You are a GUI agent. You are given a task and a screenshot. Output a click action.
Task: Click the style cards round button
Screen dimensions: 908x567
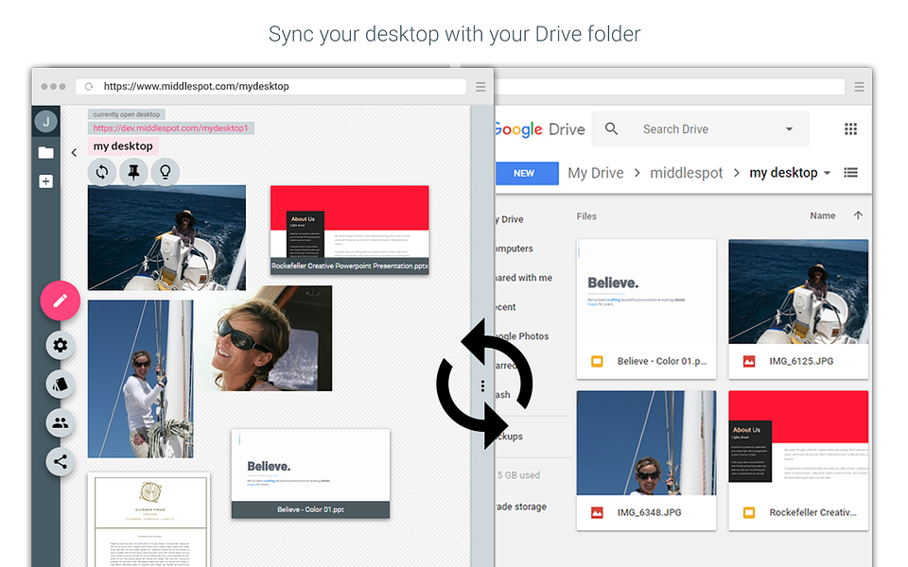coord(61,385)
